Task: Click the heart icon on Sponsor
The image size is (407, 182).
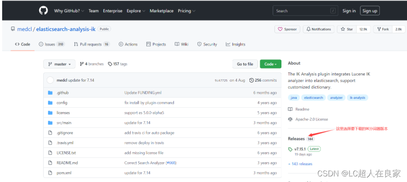Action: pyautogui.click(x=280, y=29)
